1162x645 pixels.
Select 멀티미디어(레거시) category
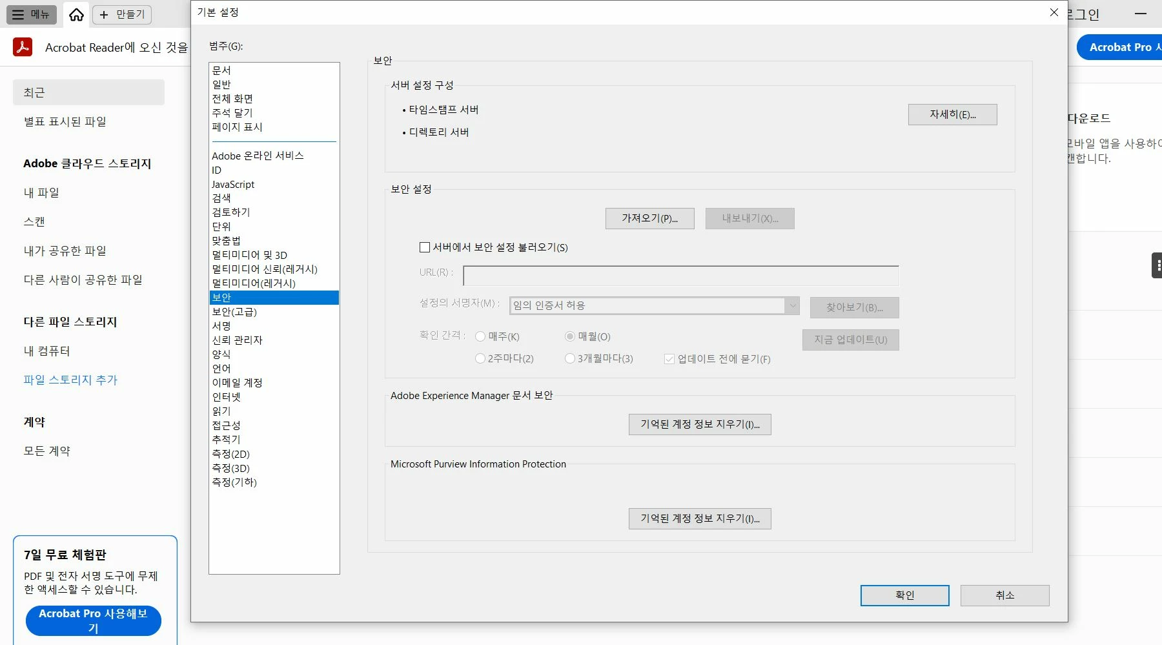(274, 283)
